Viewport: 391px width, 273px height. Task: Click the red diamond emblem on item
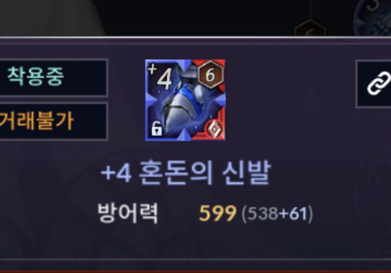[214, 129]
